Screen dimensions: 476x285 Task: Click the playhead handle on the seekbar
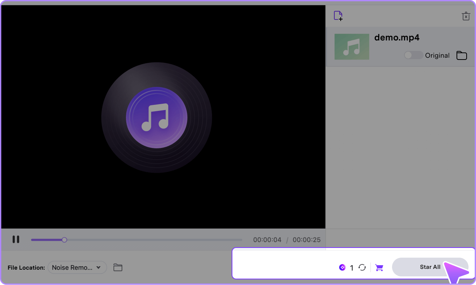click(x=64, y=239)
